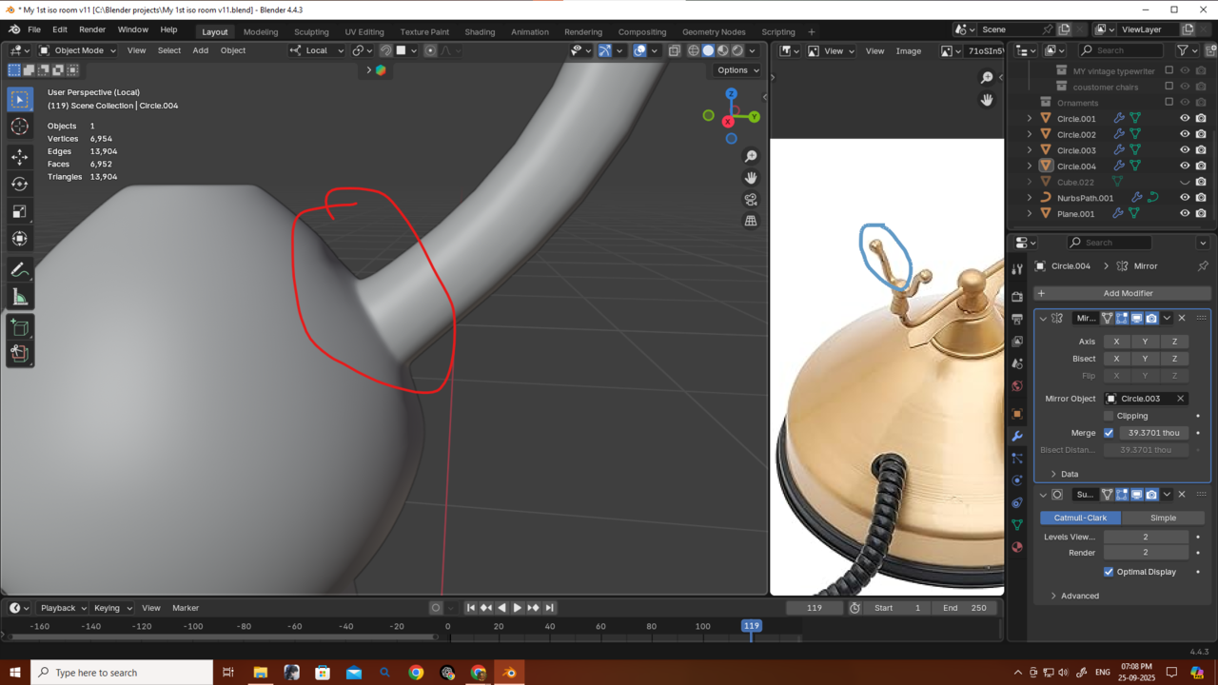
Task: Expand the Advanced subdivision section
Action: [x=1053, y=596]
